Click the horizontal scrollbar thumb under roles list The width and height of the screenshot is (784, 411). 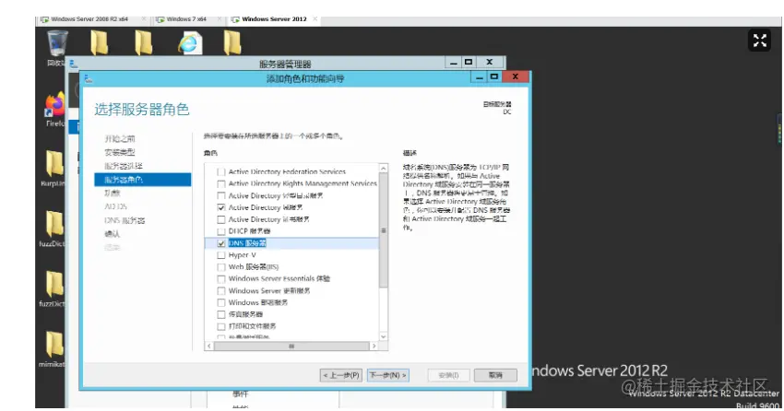pos(291,346)
